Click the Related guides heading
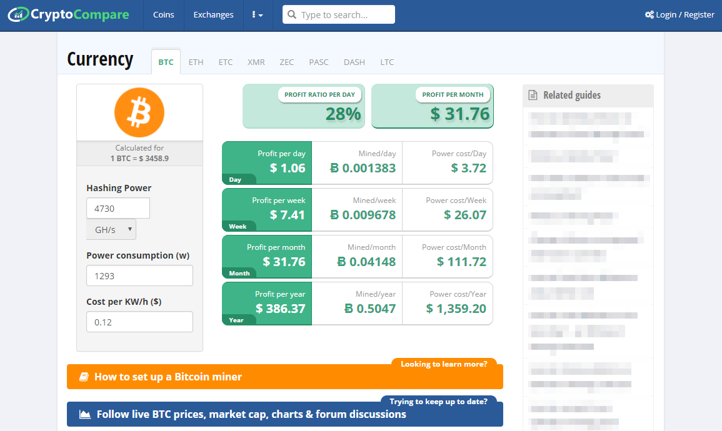The height and width of the screenshot is (431, 722). [572, 95]
